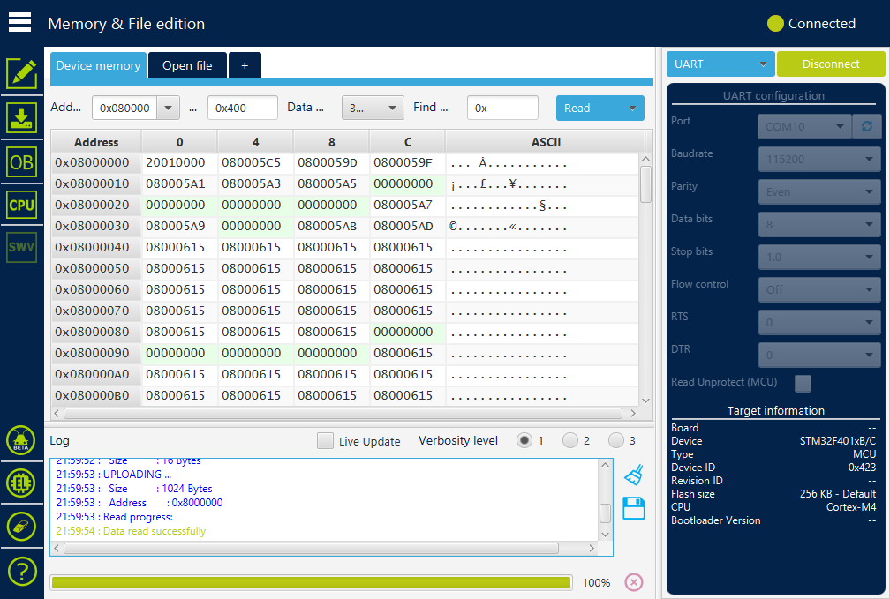Image resolution: width=890 pixels, height=599 pixels.
Task: Select verbosity level 2
Action: click(x=570, y=440)
